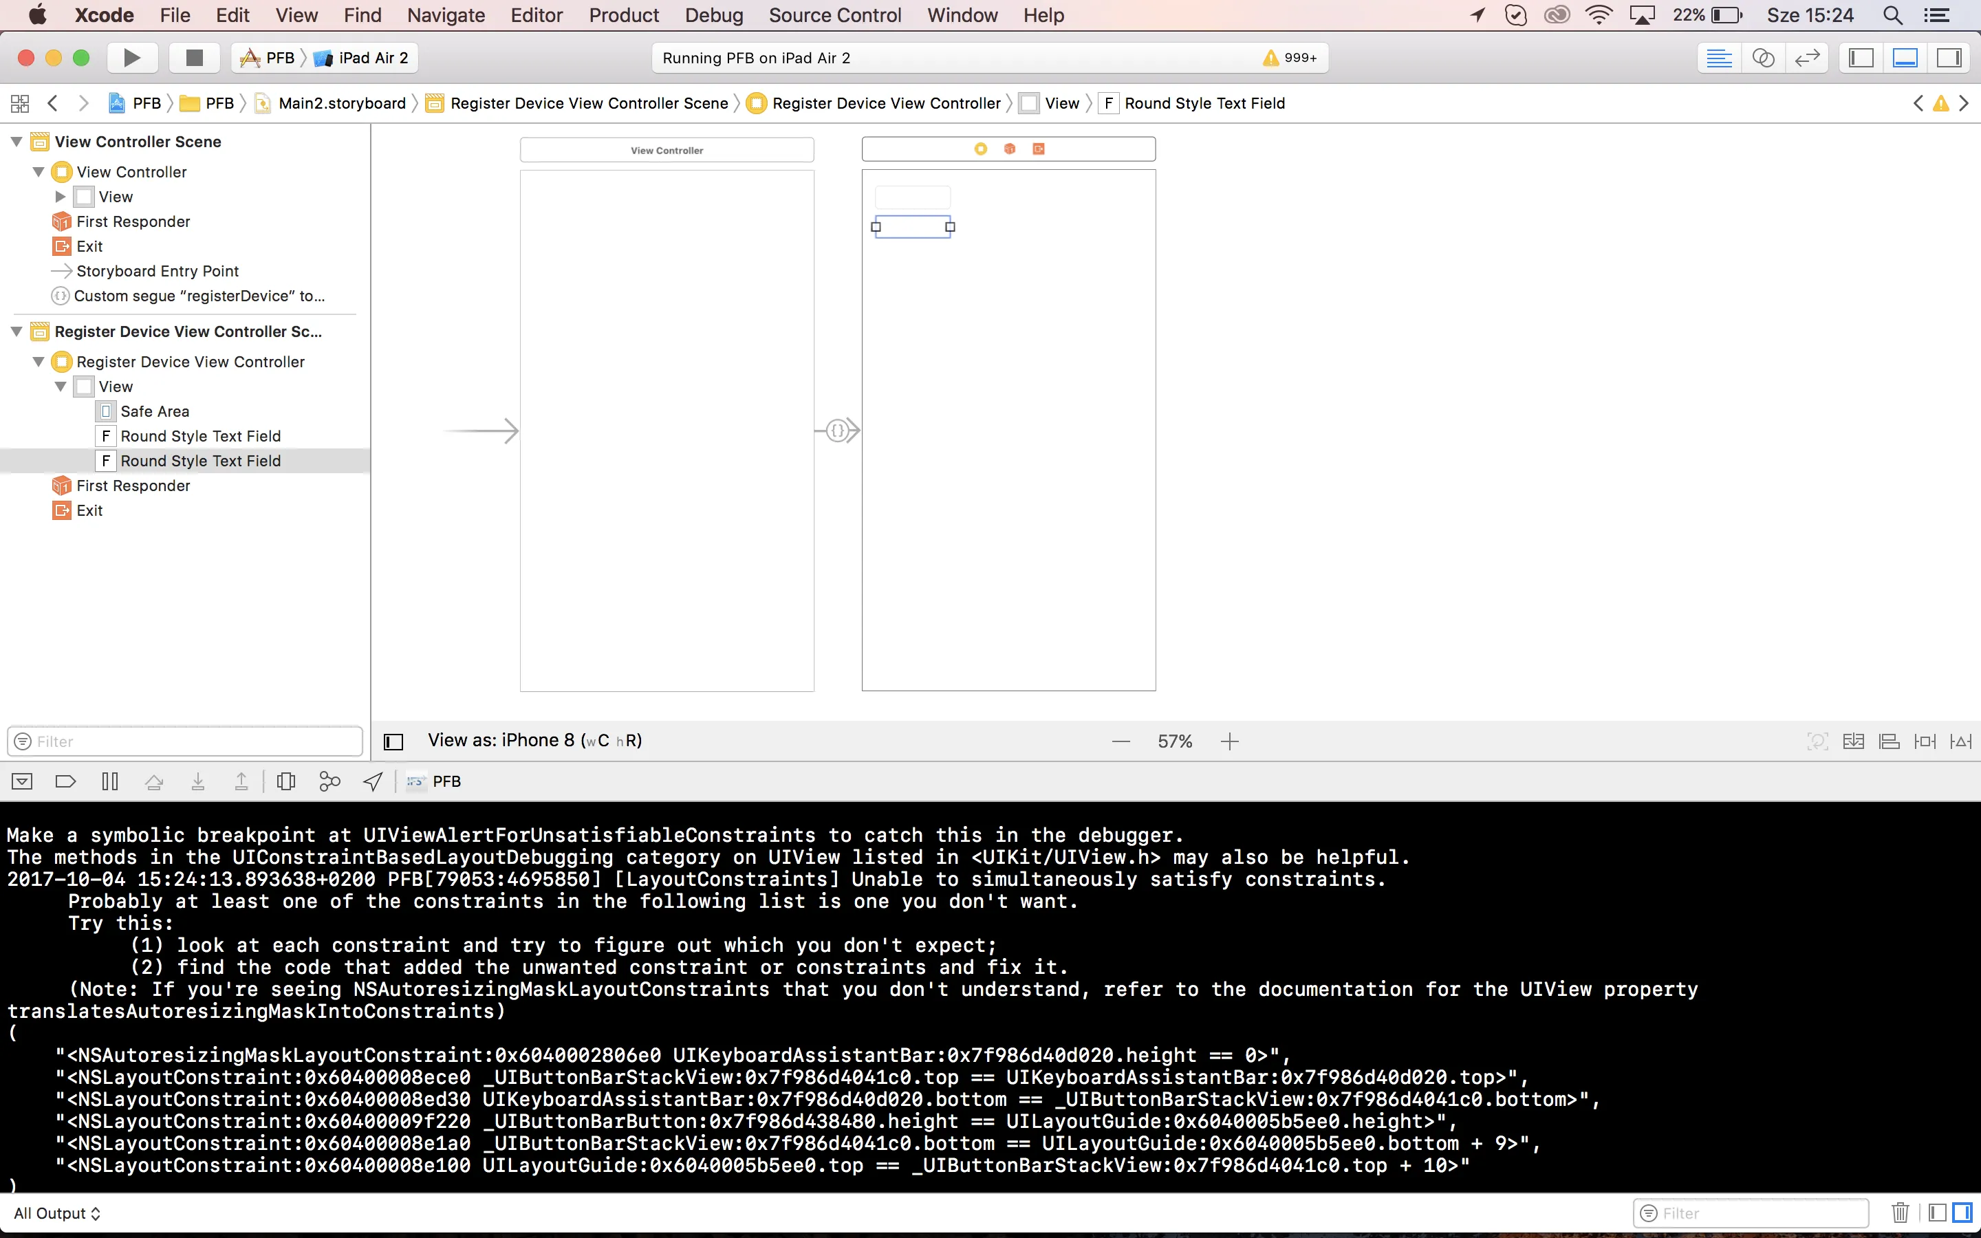Open the Product menu
Image resolution: width=1981 pixels, height=1238 pixels.
coord(624,14)
